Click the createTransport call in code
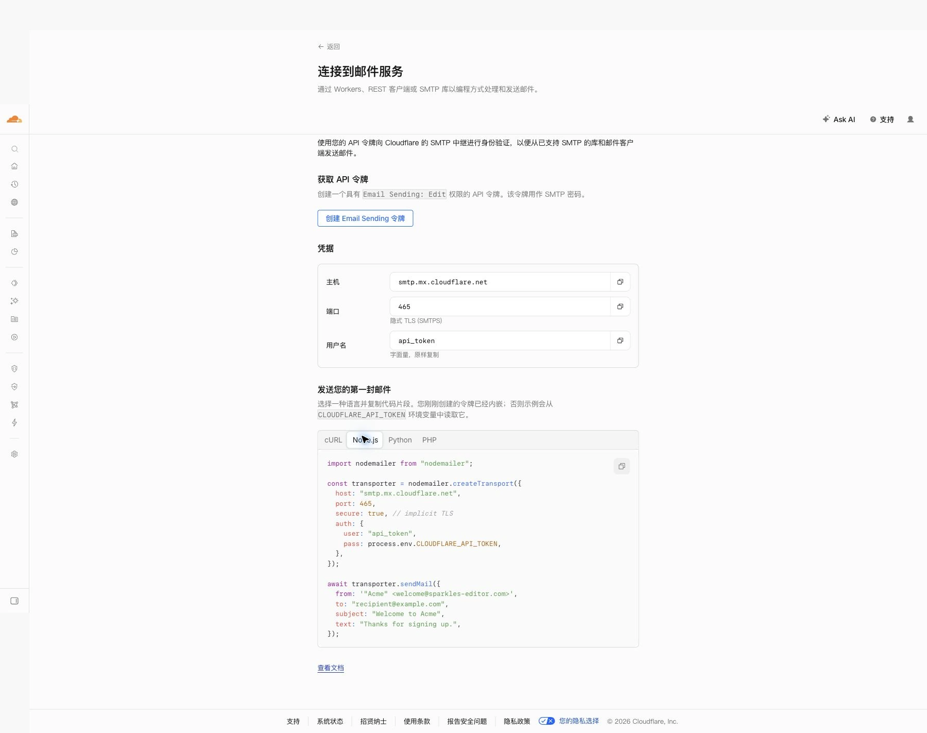The height and width of the screenshot is (733, 927). pos(483,484)
